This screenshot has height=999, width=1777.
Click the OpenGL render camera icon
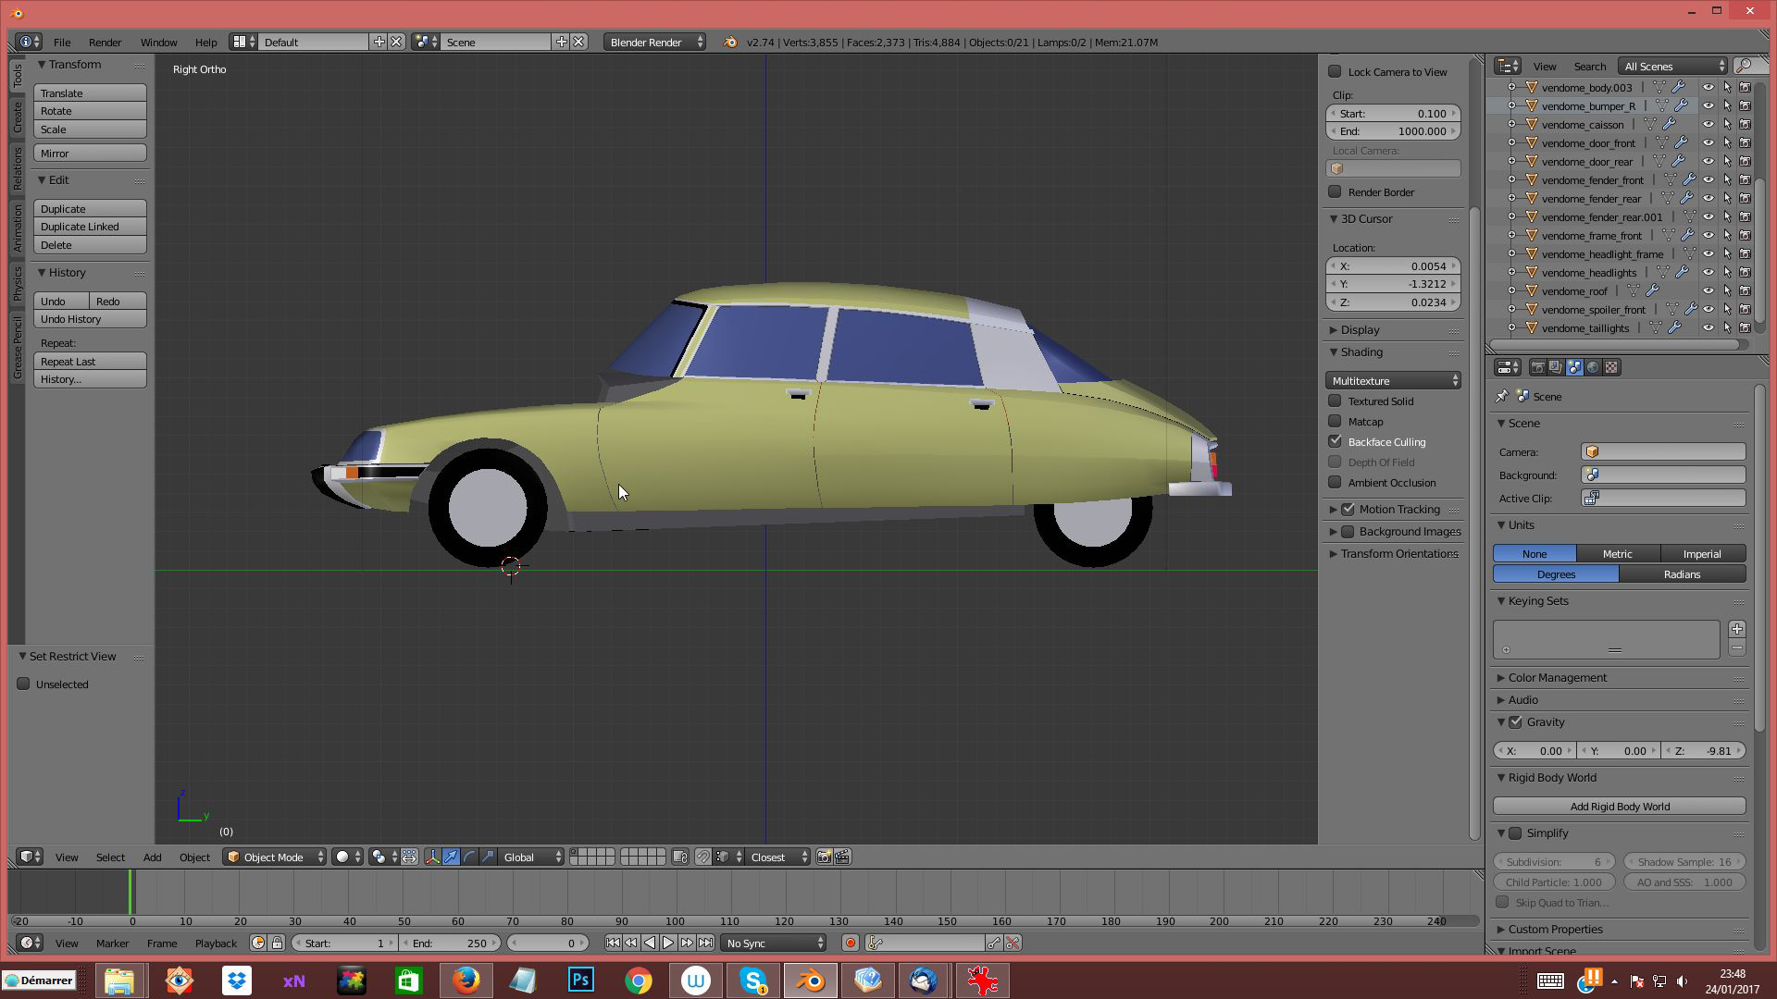pos(824,857)
